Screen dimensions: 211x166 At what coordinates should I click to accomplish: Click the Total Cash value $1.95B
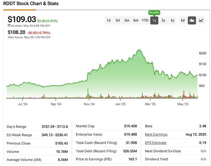tap(131, 143)
